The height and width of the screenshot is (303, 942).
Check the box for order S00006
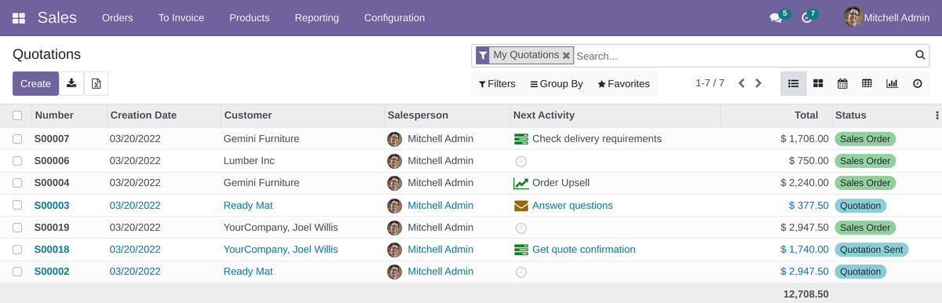click(17, 161)
